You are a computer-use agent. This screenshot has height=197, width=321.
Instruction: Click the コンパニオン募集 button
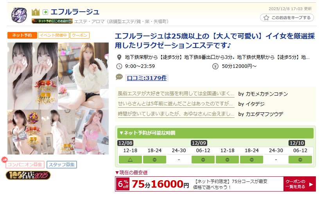[x=25, y=165]
